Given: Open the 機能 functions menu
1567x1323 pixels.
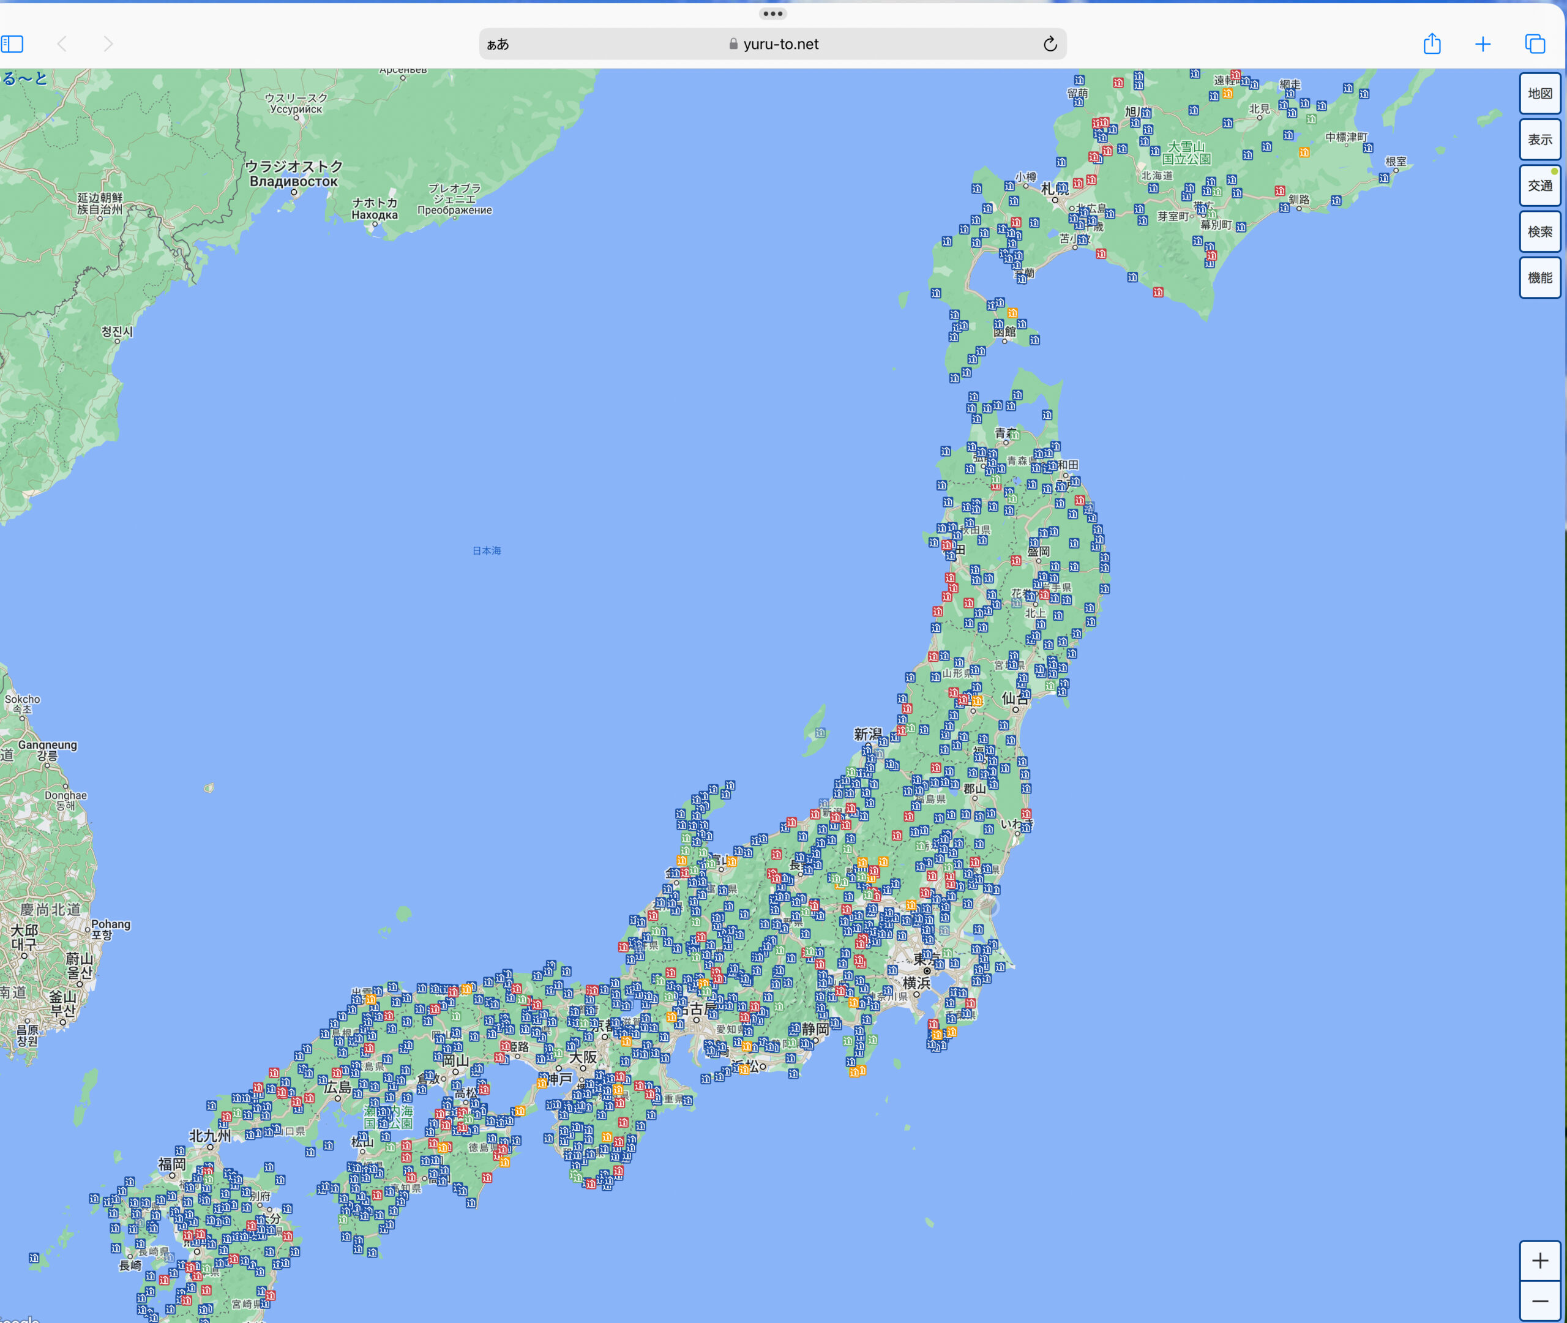Looking at the screenshot, I should click(x=1540, y=277).
